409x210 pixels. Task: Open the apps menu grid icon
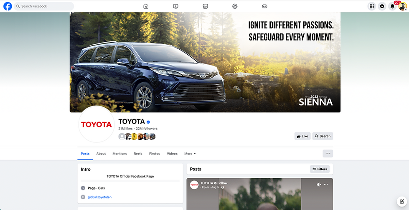pos(372,6)
